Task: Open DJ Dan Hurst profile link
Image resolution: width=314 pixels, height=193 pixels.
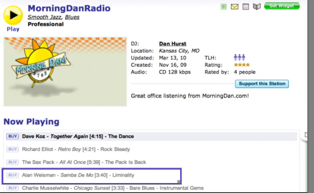Action: (173, 44)
